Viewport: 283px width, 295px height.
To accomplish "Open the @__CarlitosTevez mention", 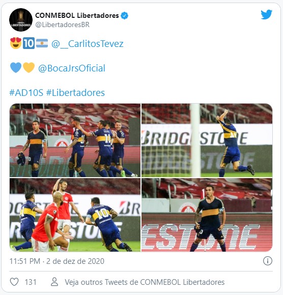I will tap(88, 44).
